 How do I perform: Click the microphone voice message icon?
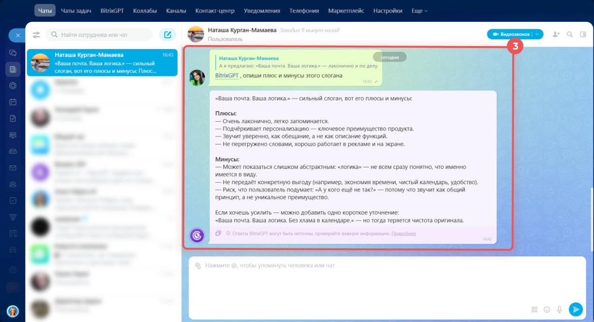[x=560, y=309]
